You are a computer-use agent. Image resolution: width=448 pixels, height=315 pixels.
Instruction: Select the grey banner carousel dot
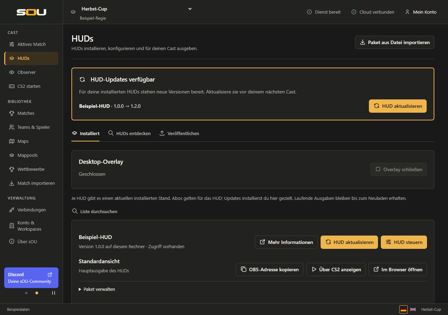[x=26, y=293]
